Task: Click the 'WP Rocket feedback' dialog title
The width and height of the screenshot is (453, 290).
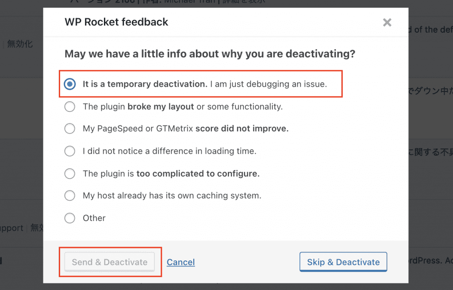Action: point(116,22)
